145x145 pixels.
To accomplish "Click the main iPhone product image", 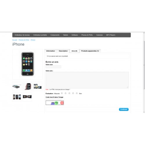I will 28,64.
